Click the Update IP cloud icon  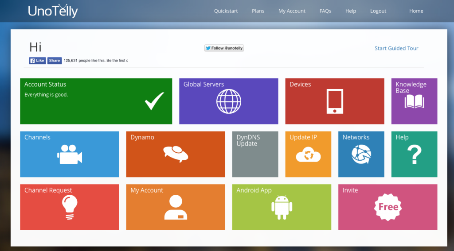click(309, 154)
